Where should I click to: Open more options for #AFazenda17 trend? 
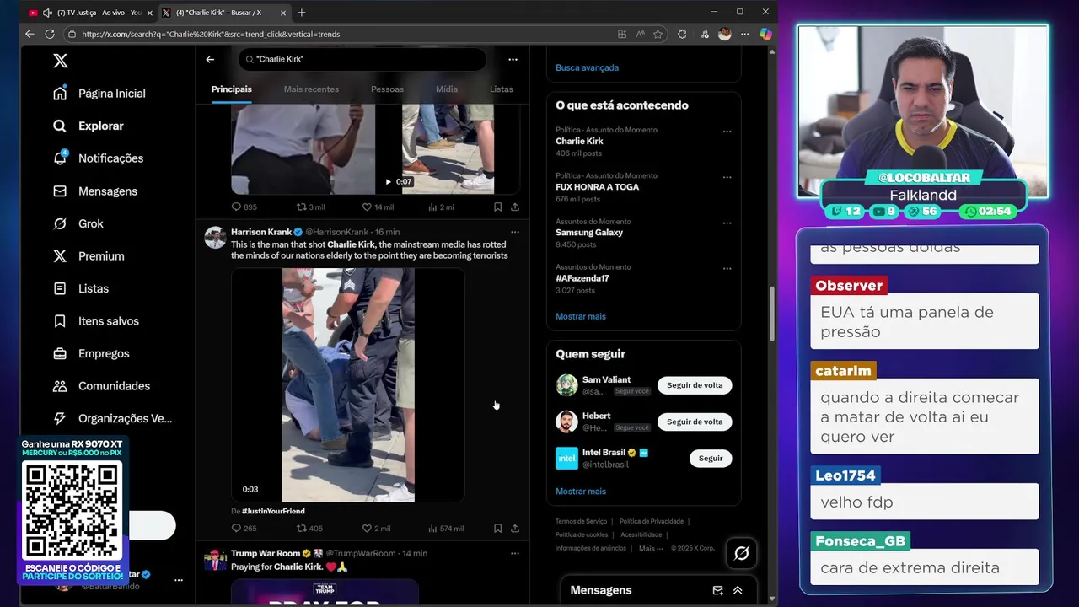point(727,269)
